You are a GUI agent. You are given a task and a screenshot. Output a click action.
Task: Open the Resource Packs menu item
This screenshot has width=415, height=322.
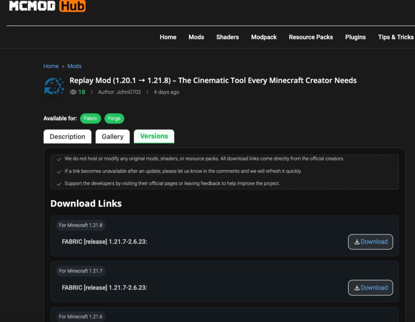(311, 37)
